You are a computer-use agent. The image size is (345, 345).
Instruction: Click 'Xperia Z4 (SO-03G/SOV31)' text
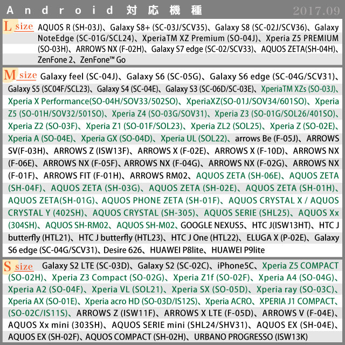[x=160, y=114]
